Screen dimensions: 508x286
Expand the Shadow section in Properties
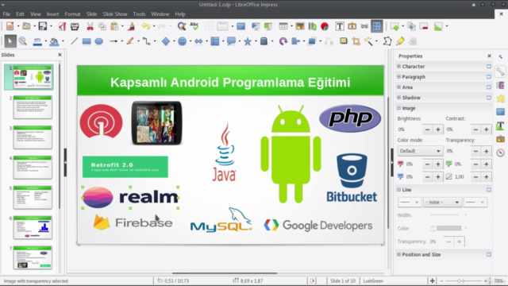[398, 97]
